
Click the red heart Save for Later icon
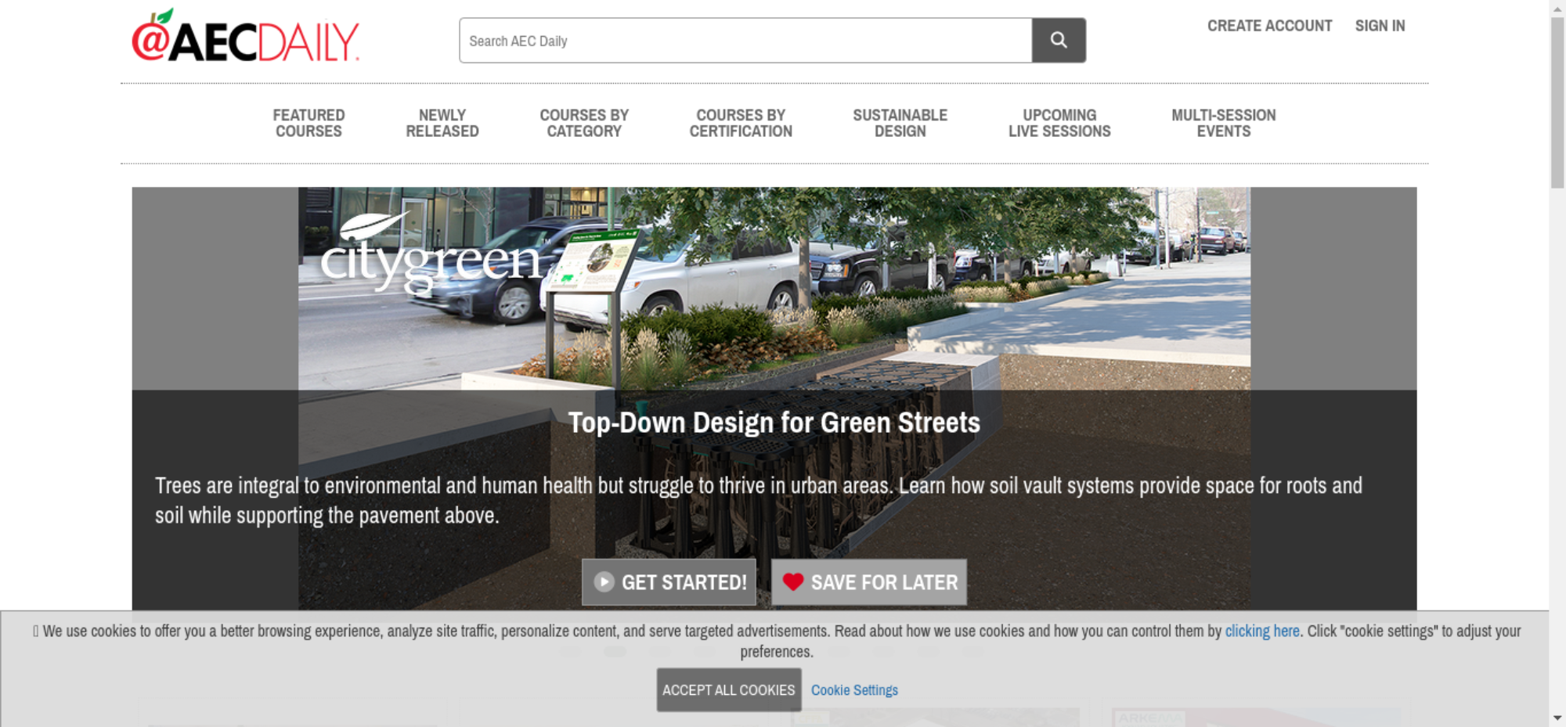[792, 582]
